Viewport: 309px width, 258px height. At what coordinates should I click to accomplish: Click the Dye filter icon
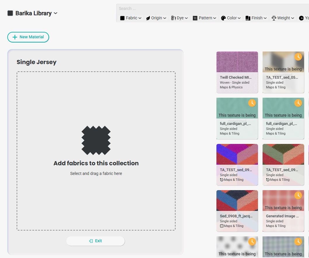(173, 18)
